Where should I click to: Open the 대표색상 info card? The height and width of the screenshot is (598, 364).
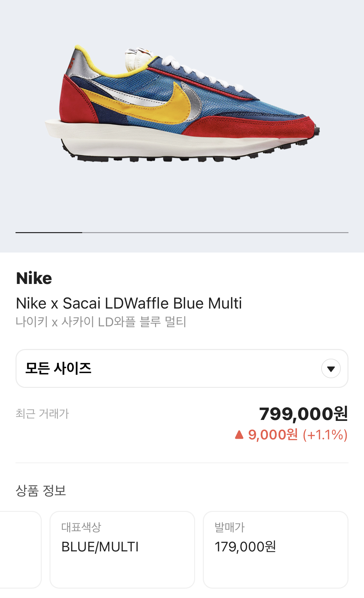(122, 550)
